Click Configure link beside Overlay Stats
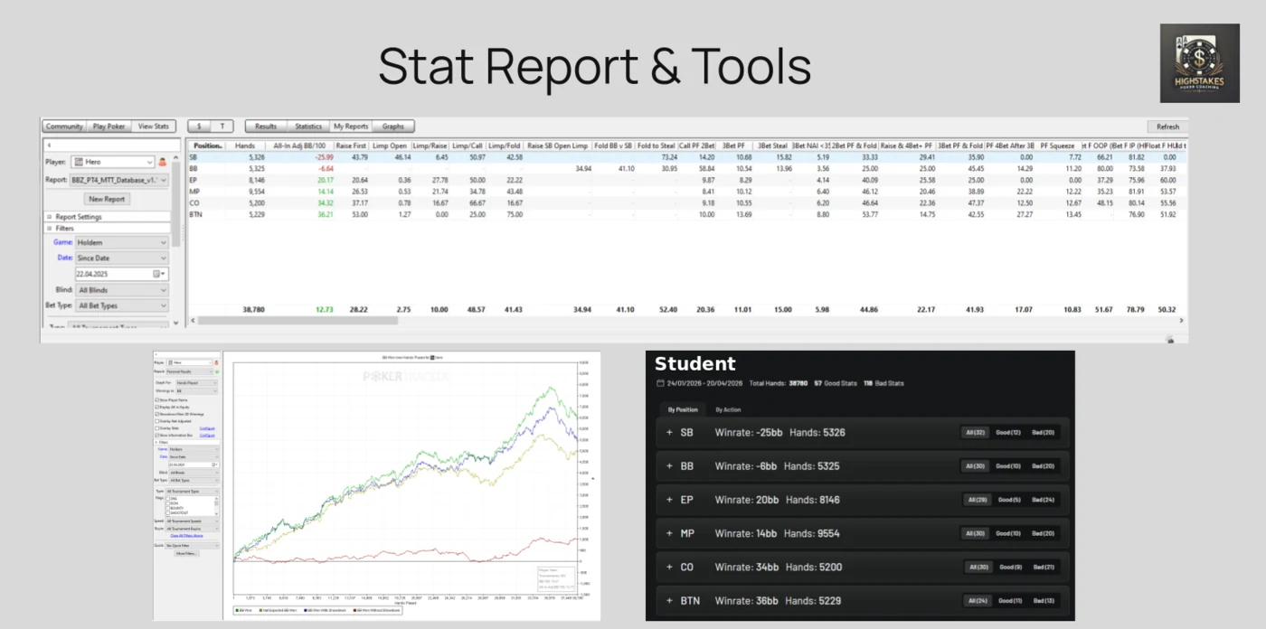1266x629 pixels. 207,428
